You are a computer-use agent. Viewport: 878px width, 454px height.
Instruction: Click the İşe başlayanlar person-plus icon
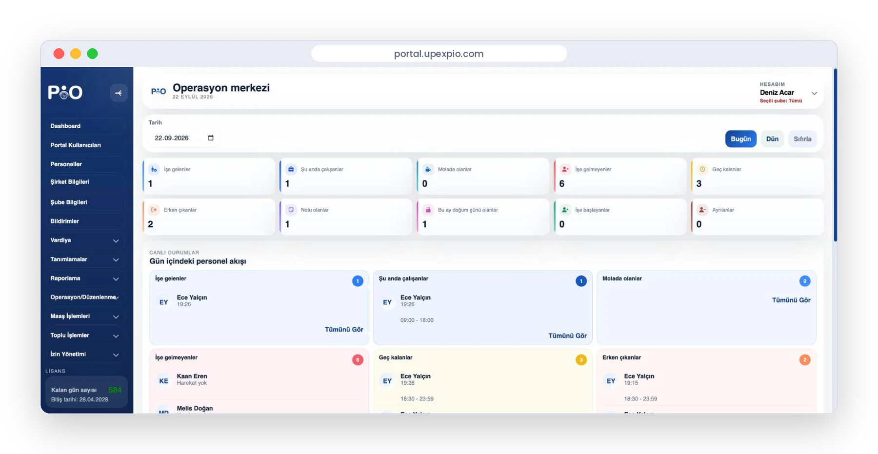click(x=565, y=210)
